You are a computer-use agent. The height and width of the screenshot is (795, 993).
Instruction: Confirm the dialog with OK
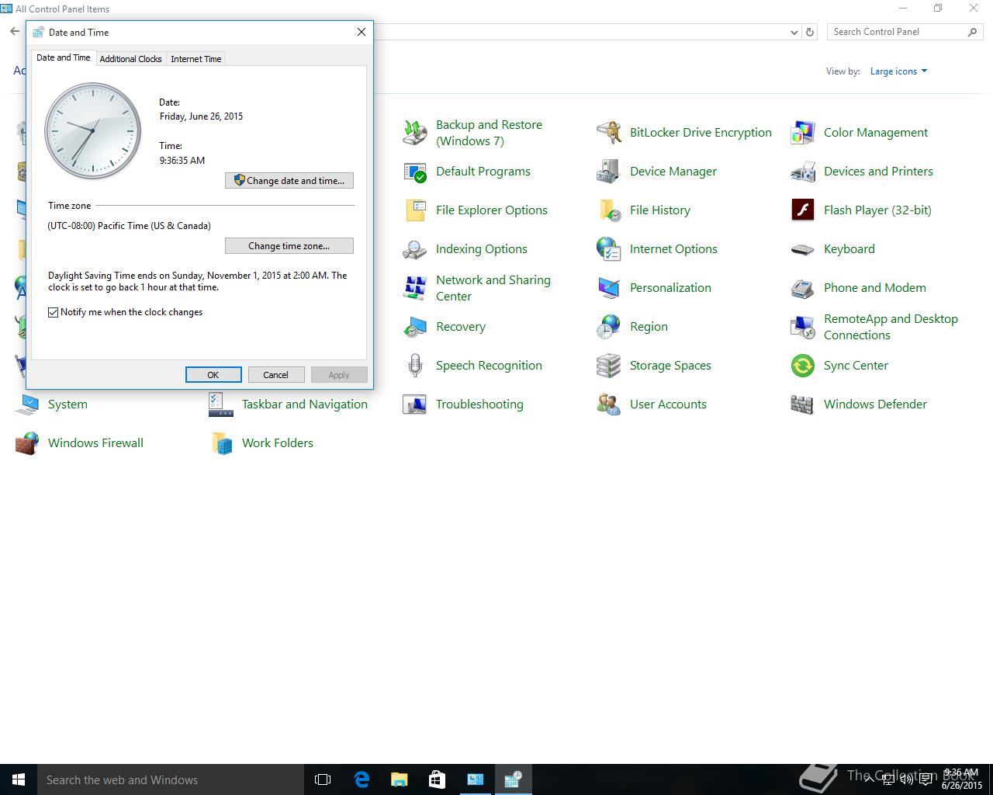[x=213, y=375]
